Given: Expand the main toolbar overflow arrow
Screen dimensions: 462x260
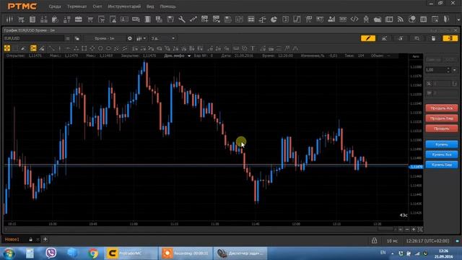Looking at the screenshot, I should 458,19.
